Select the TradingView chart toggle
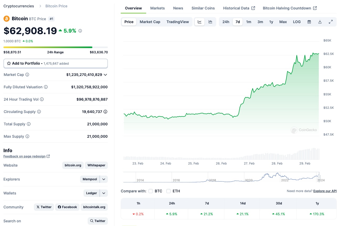Viewport: 343px width, 226px height. pyautogui.click(x=178, y=22)
